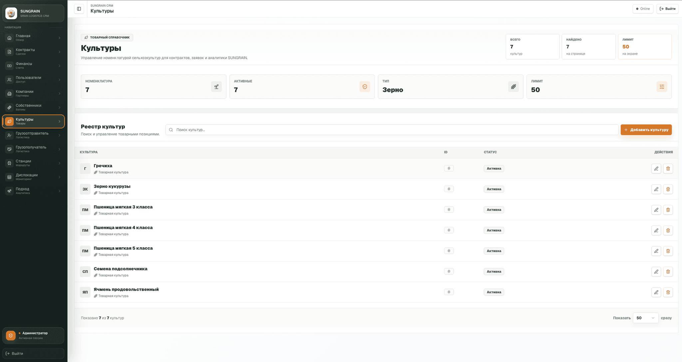
Task: Open the Подход analytics item
Action: coord(33,191)
